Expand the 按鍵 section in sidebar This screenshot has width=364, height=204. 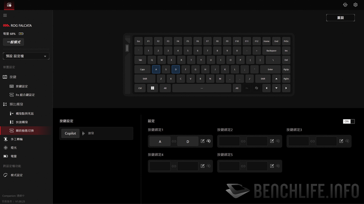coord(13,77)
